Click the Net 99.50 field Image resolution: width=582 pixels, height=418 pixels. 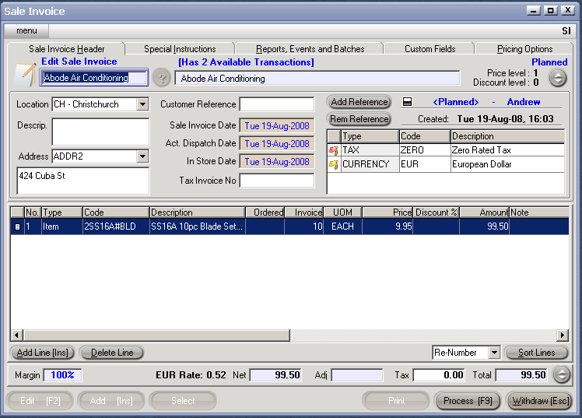tap(275, 375)
